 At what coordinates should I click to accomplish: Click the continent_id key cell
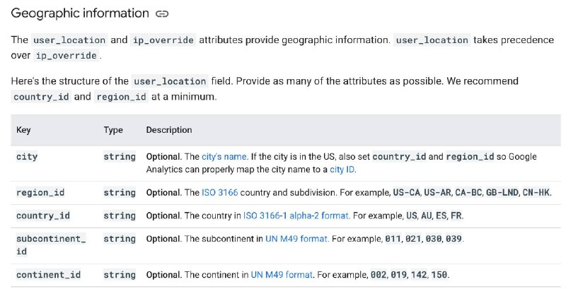[x=48, y=275]
